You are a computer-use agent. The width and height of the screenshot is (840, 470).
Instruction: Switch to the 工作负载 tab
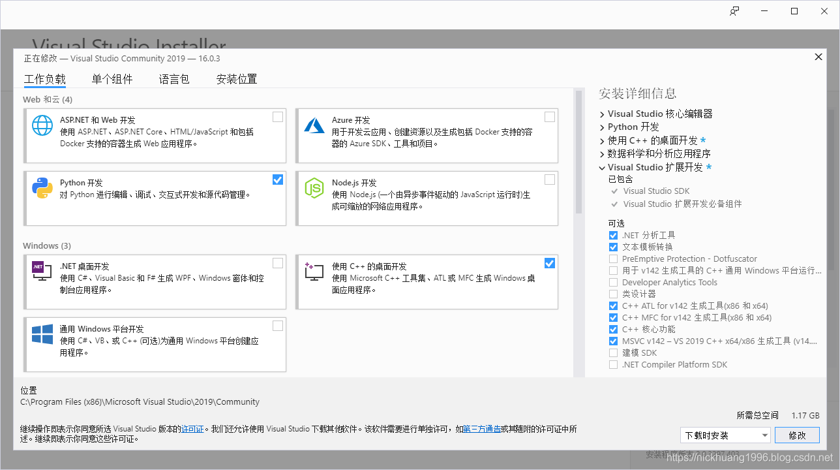(45, 79)
